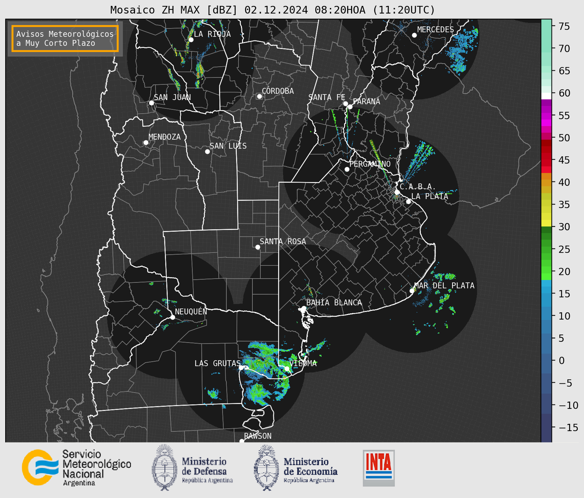Image resolution: width=584 pixels, height=498 pixels.
Task: Click the Ministerio de Economía emblem
Action: tap(267, 468)
